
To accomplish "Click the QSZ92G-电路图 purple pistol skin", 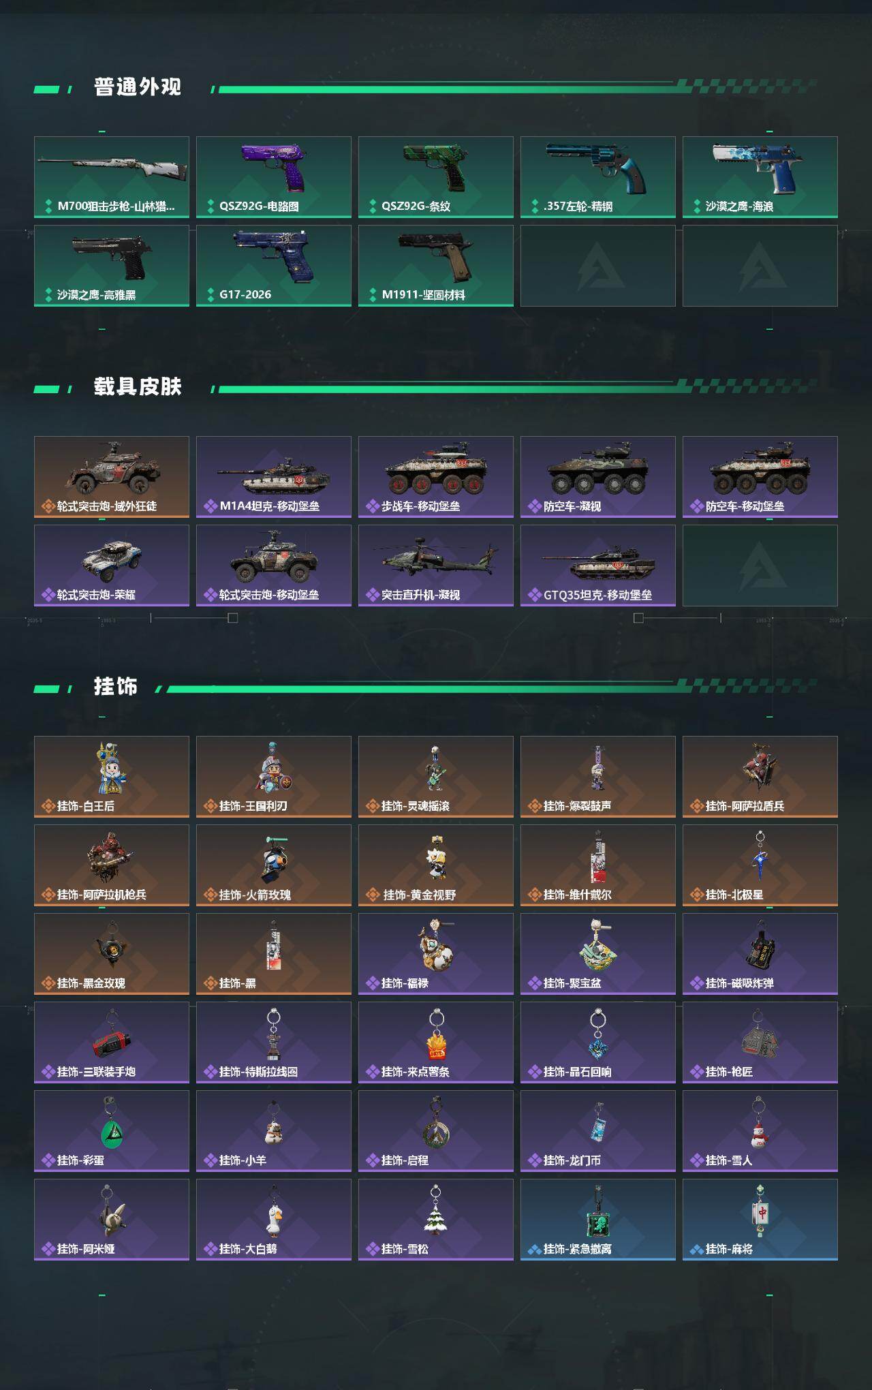I will coord(274,177).
